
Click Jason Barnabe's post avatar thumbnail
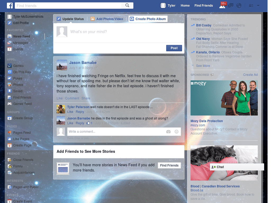[x=62, y=65]
